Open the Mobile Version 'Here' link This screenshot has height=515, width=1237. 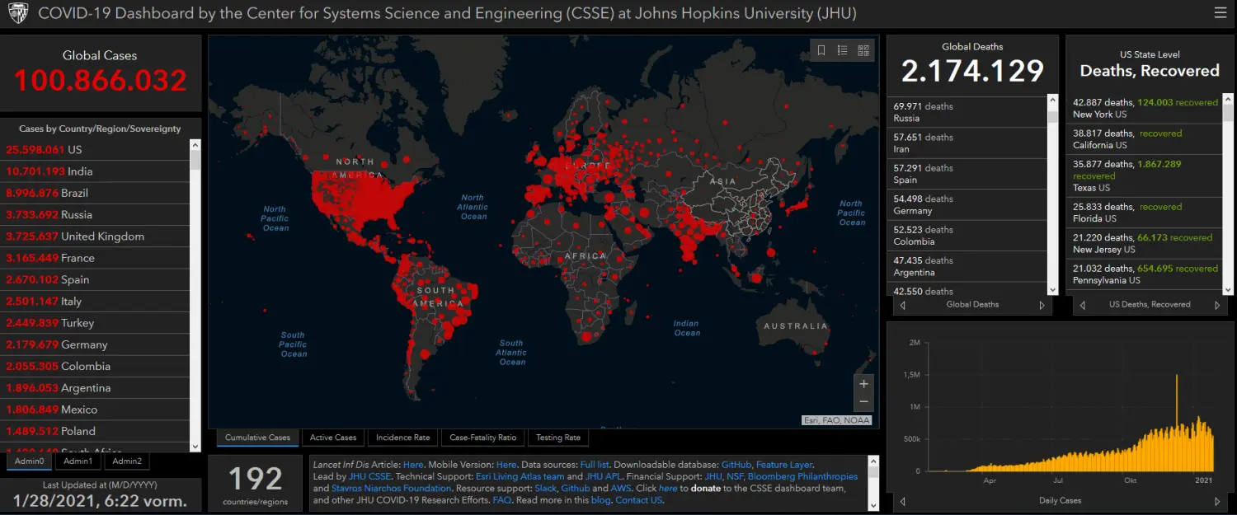506,465
